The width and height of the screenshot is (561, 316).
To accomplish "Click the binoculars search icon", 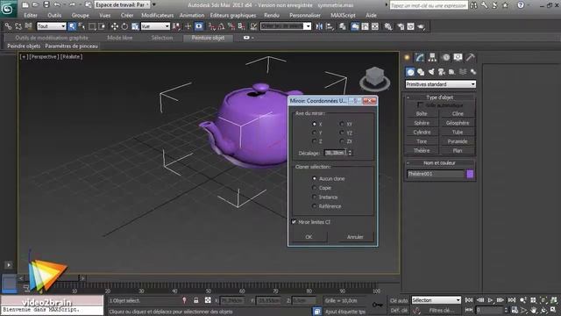I will [473, 5].
